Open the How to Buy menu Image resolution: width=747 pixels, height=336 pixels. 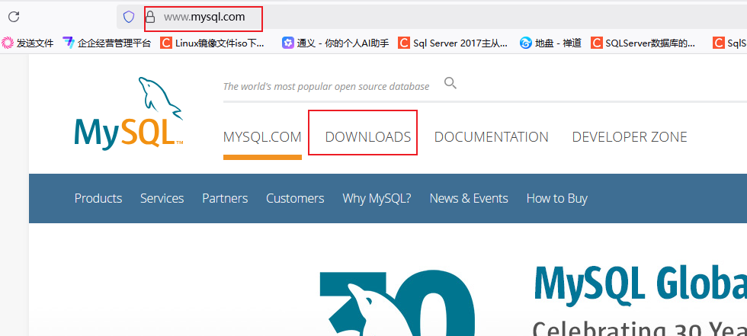click(x=557, y=198)
